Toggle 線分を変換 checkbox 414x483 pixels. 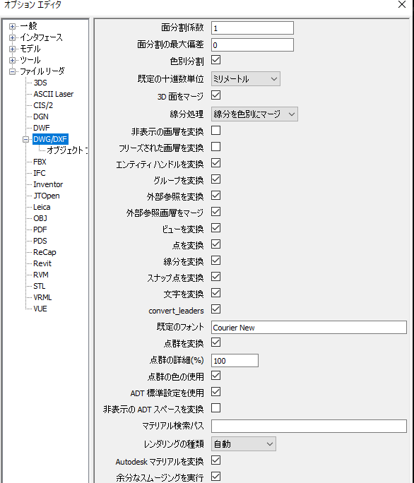[215, 261]
